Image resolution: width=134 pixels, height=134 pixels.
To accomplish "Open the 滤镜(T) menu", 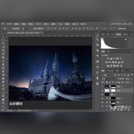I will [x=54, y=24].
